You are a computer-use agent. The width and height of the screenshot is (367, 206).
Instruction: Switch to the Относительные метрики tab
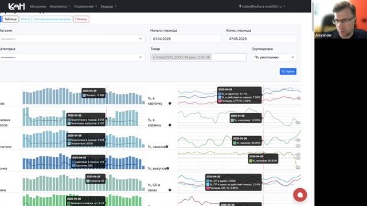coord(52,19)
